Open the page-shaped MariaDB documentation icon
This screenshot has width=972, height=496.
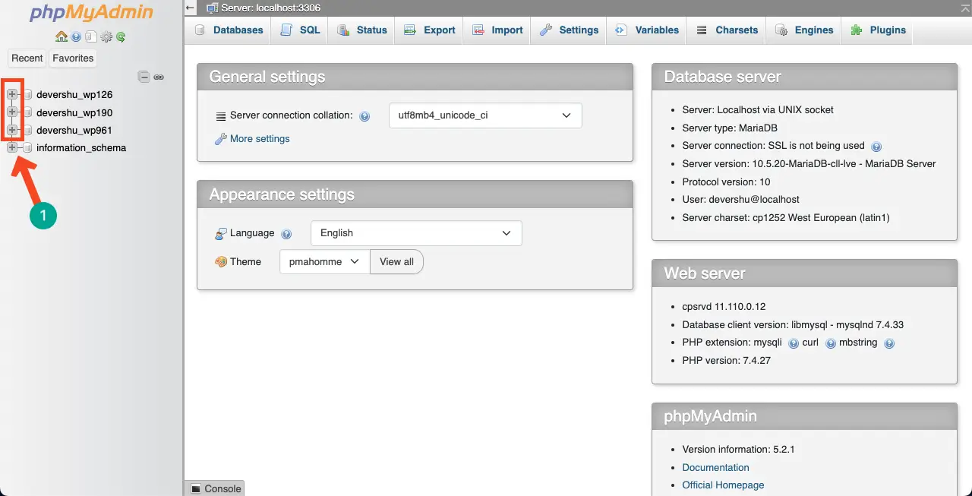(x=90, y=36)
